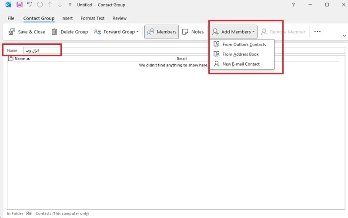Expand ribbon options chevron at right edge
Screen dimensions: 348x218
point(344,36)
